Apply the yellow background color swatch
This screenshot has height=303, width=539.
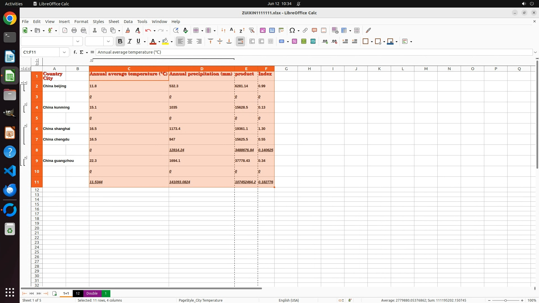click(165, 42)
